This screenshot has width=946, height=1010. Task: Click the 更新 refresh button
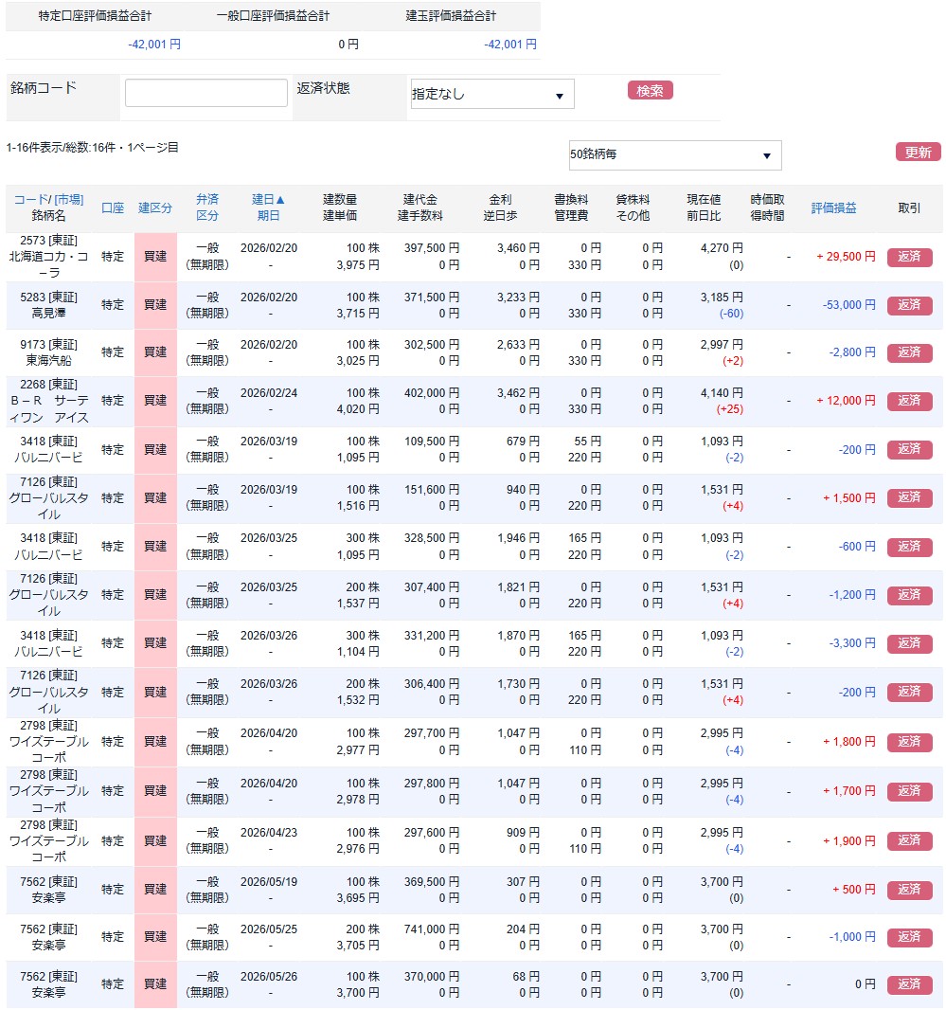pyautogui.click(x=918, y=152)
